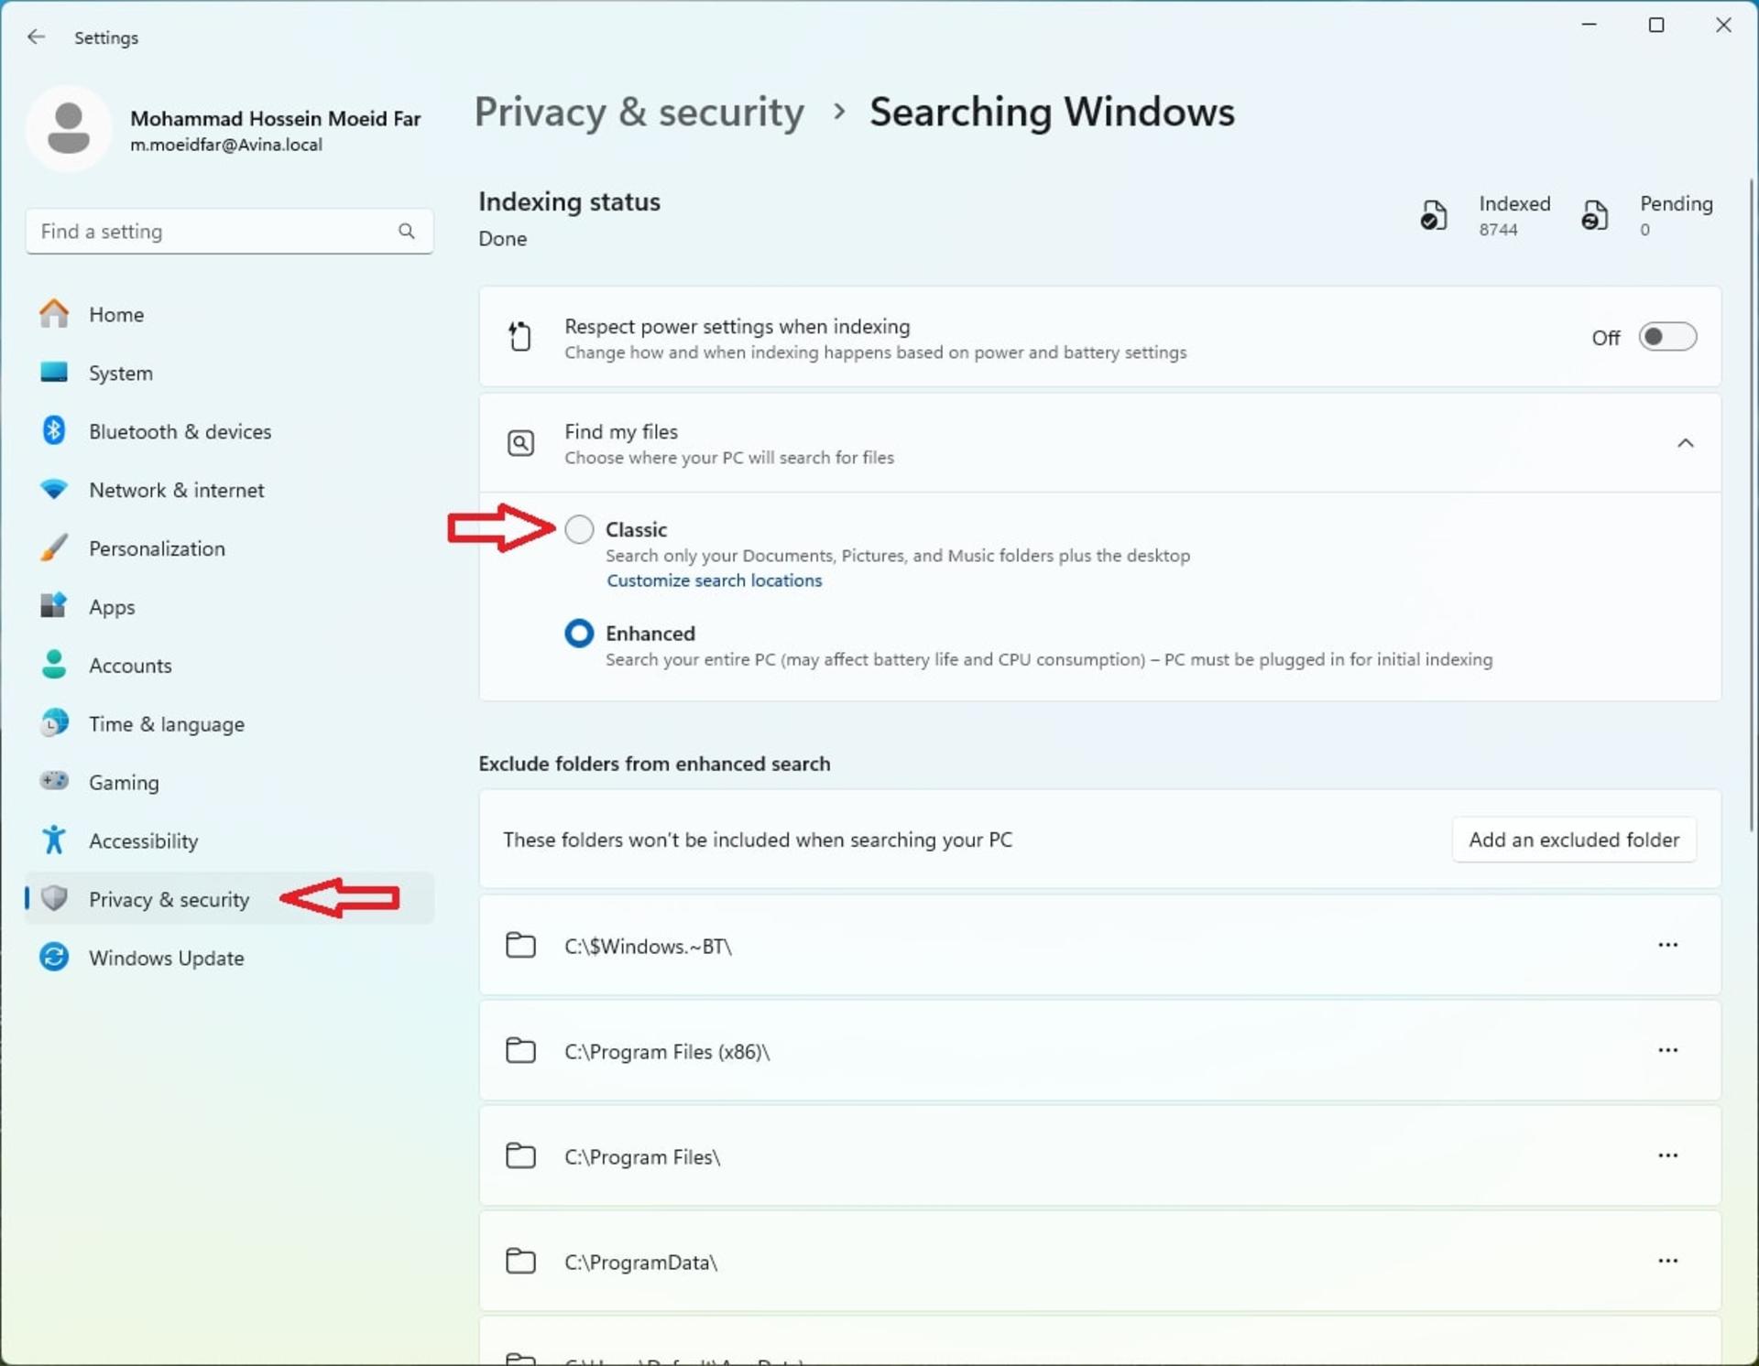Click the search magnifier icon in Find a setting
The image size is (1759, 1366).
(x=406, y=231)
